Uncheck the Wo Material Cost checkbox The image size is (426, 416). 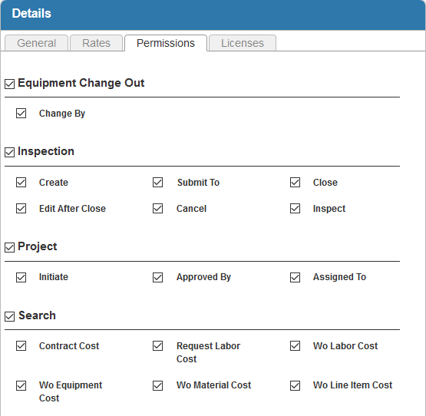coord(158,385)
